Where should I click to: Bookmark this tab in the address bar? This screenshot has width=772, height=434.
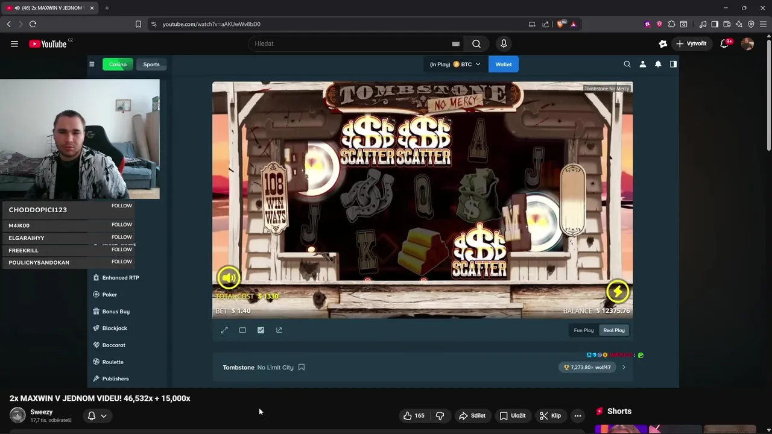[x=138, y=24]
